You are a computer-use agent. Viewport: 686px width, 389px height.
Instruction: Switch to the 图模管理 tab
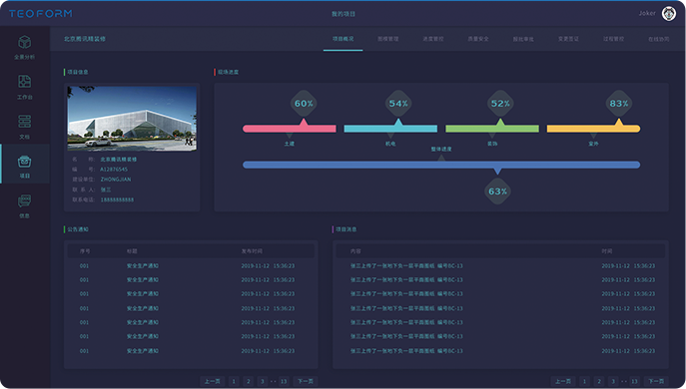[388, 39]
